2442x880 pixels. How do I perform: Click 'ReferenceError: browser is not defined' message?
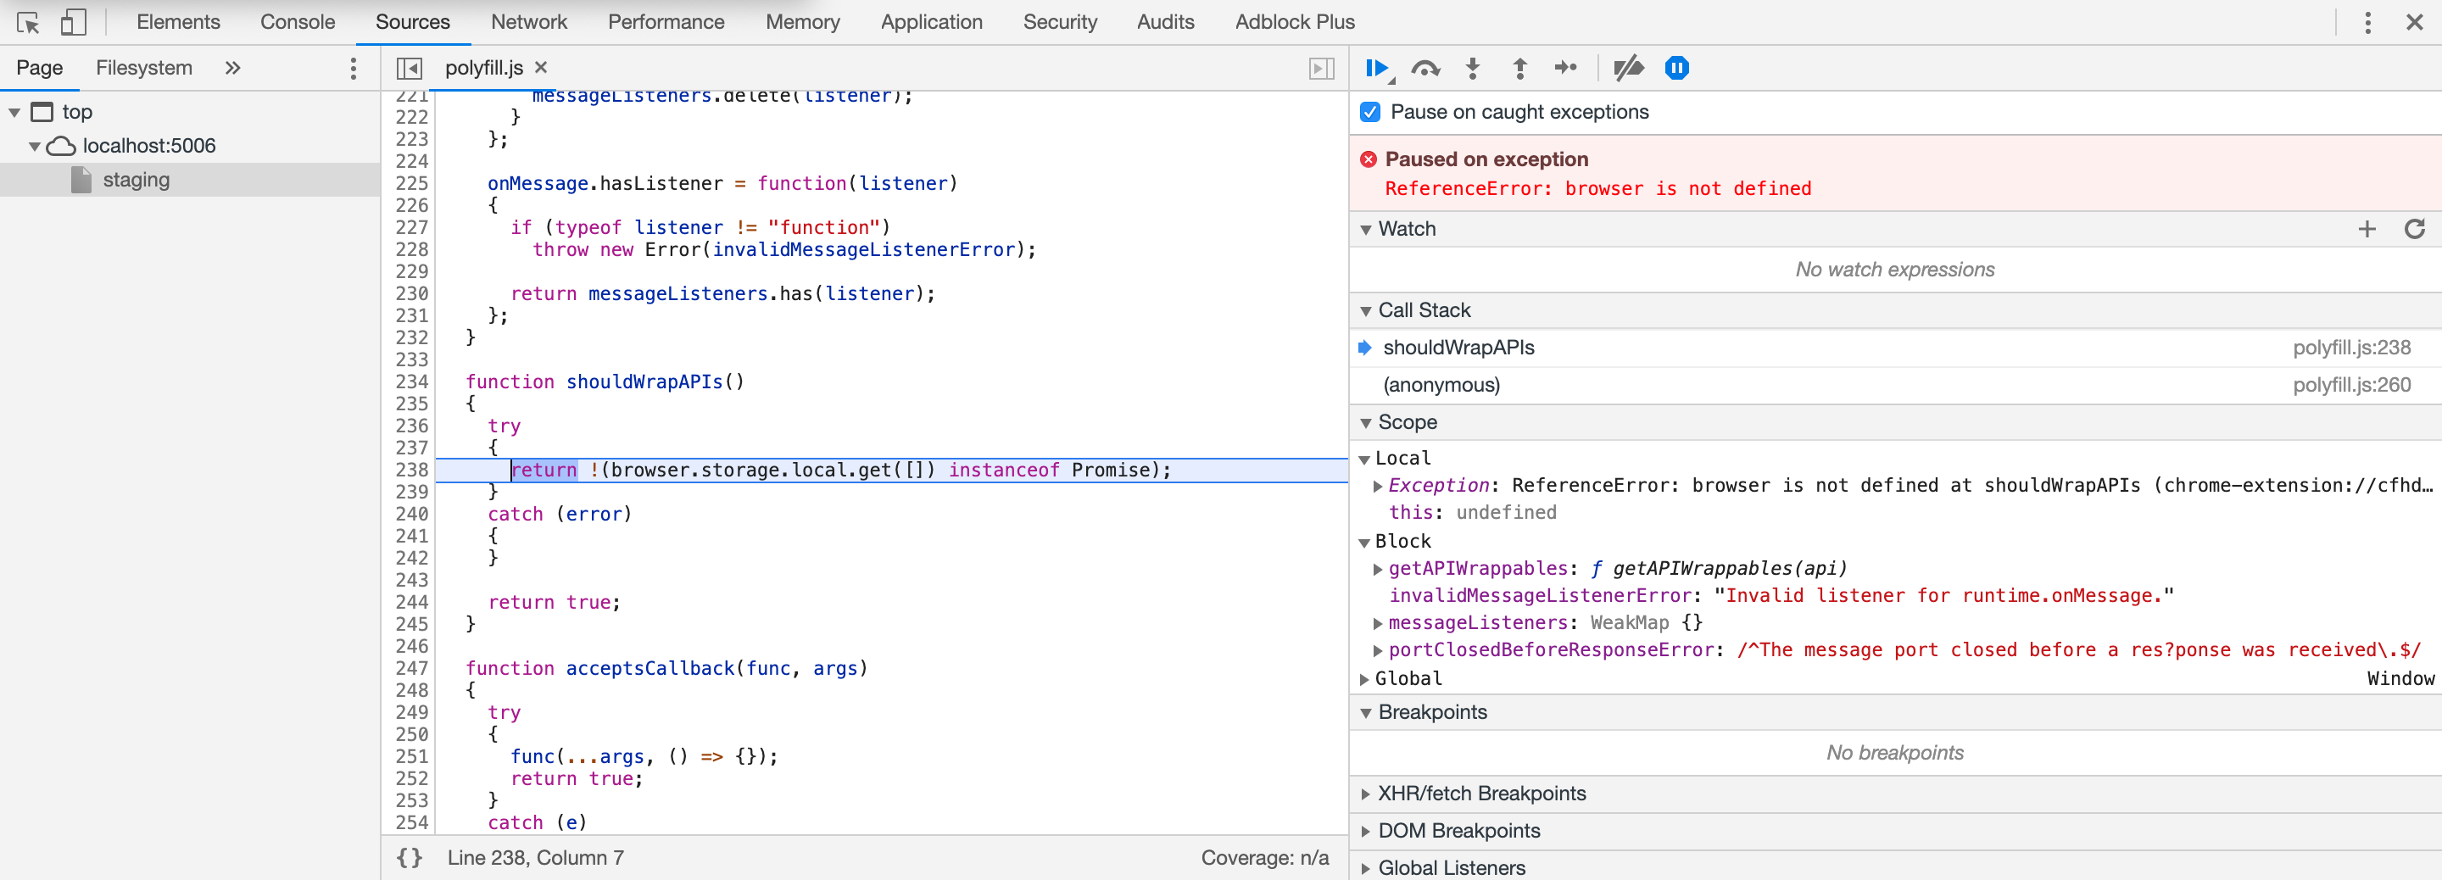1597,189
